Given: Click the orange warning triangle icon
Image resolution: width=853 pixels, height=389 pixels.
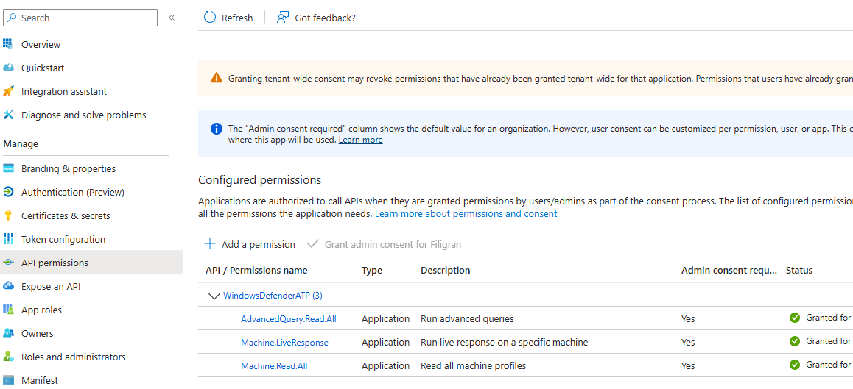Looking at the screenshot, I should pyautogui.click(x=217, y=78).
